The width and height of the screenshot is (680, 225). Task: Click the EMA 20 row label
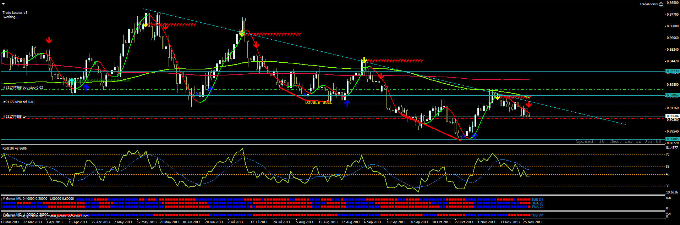coord(537,207)
